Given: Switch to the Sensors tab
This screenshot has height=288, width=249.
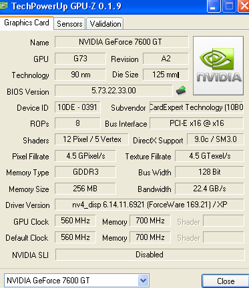Looking at the screenshot, I should coord(69,24).
